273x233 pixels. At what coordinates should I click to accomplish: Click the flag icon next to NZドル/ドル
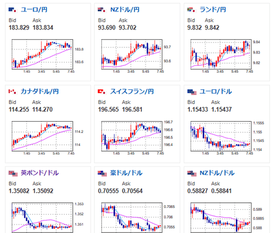pyautogui.click(x=192, y=173)
